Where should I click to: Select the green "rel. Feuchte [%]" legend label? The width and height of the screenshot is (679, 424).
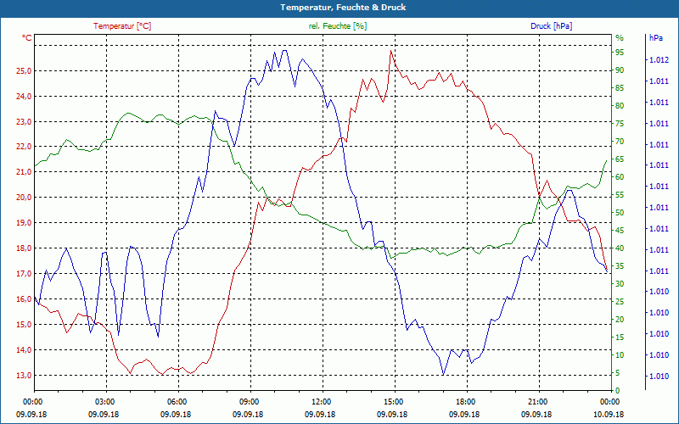338,26
